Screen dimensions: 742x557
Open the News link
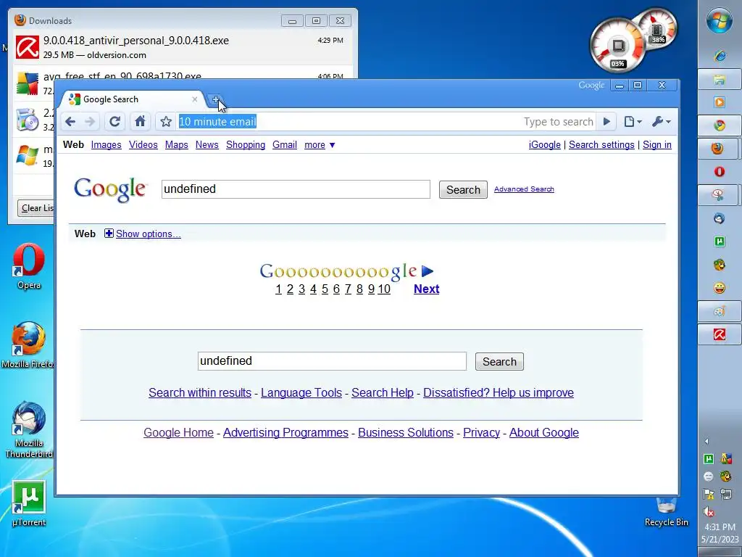tap(207, 145)
